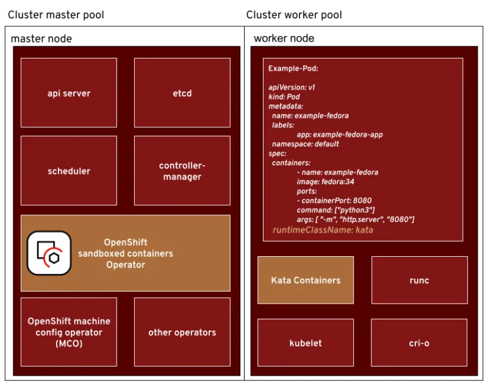The width and height of the screenshot is (488, 386).
Task: Click the spec: line
Action: coord(278,153)
